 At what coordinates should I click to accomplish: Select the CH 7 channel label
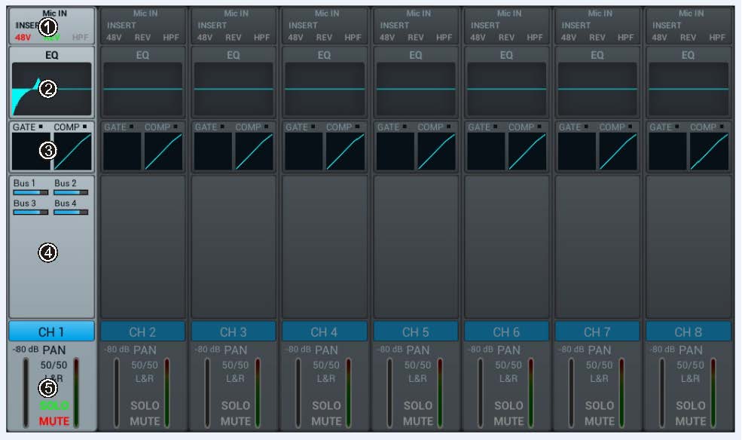(x=597, y=332)
